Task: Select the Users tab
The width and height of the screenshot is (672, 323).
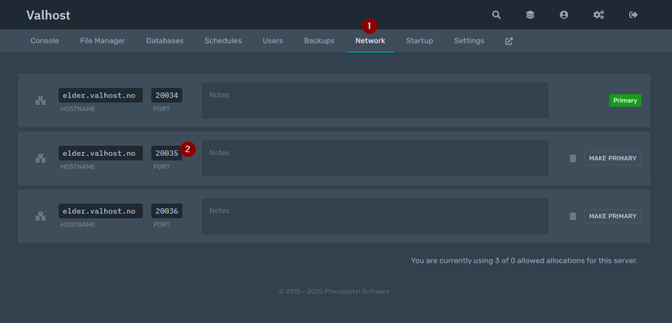Action: tap(272, 41)
